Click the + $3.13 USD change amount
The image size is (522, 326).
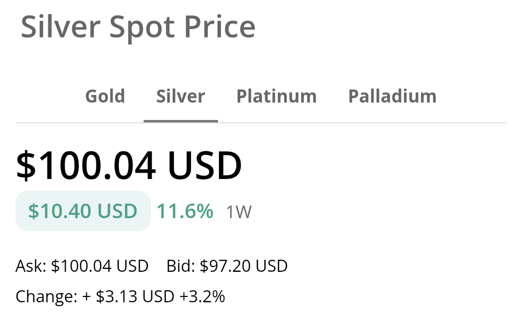(x=128, y=296)
